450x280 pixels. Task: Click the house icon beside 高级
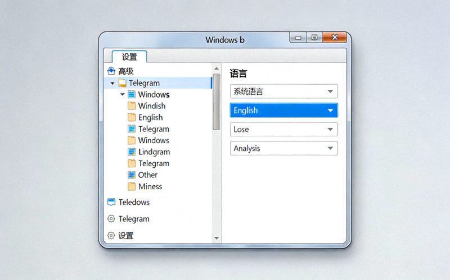pyautogui.click(x=111, y=71)
